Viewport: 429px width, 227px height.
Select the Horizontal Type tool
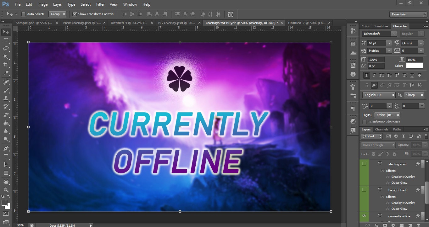point(6,156)
